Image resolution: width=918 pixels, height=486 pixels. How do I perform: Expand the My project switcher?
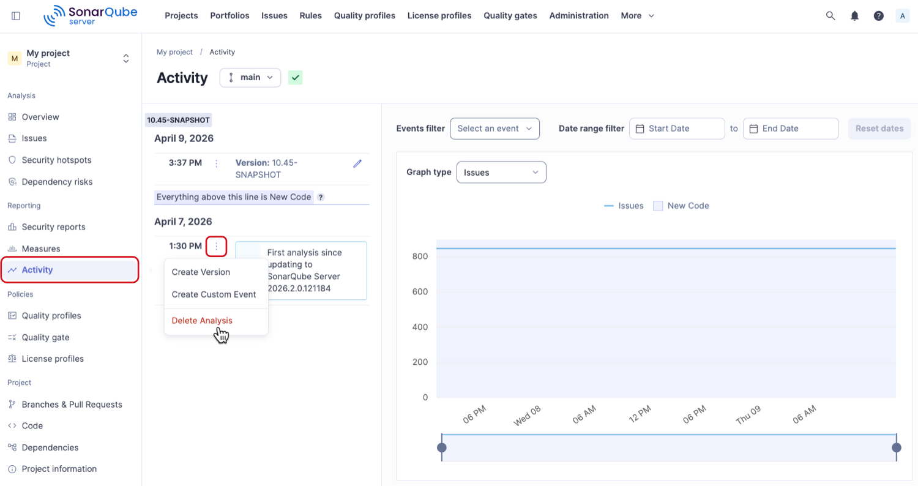coord(126,58)
